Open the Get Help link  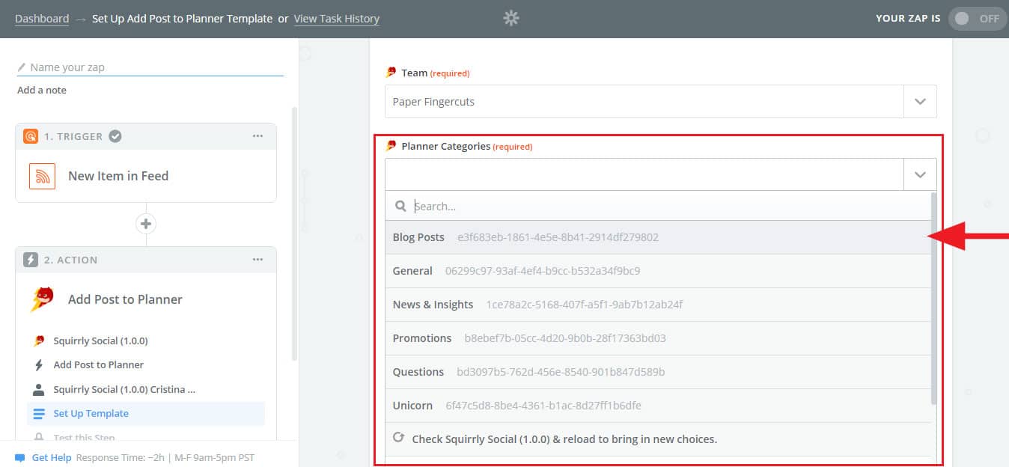click(52, 457)
